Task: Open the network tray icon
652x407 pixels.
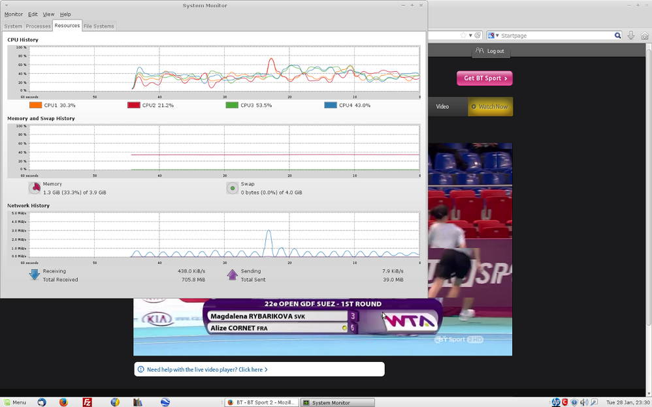Action: (x=594, y=402)
